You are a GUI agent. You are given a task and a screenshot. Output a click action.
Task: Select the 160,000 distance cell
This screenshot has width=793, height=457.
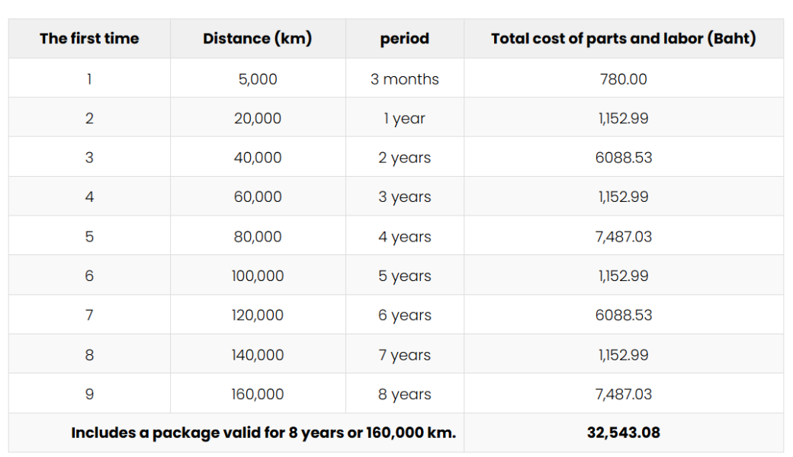[x=258, y=394]
